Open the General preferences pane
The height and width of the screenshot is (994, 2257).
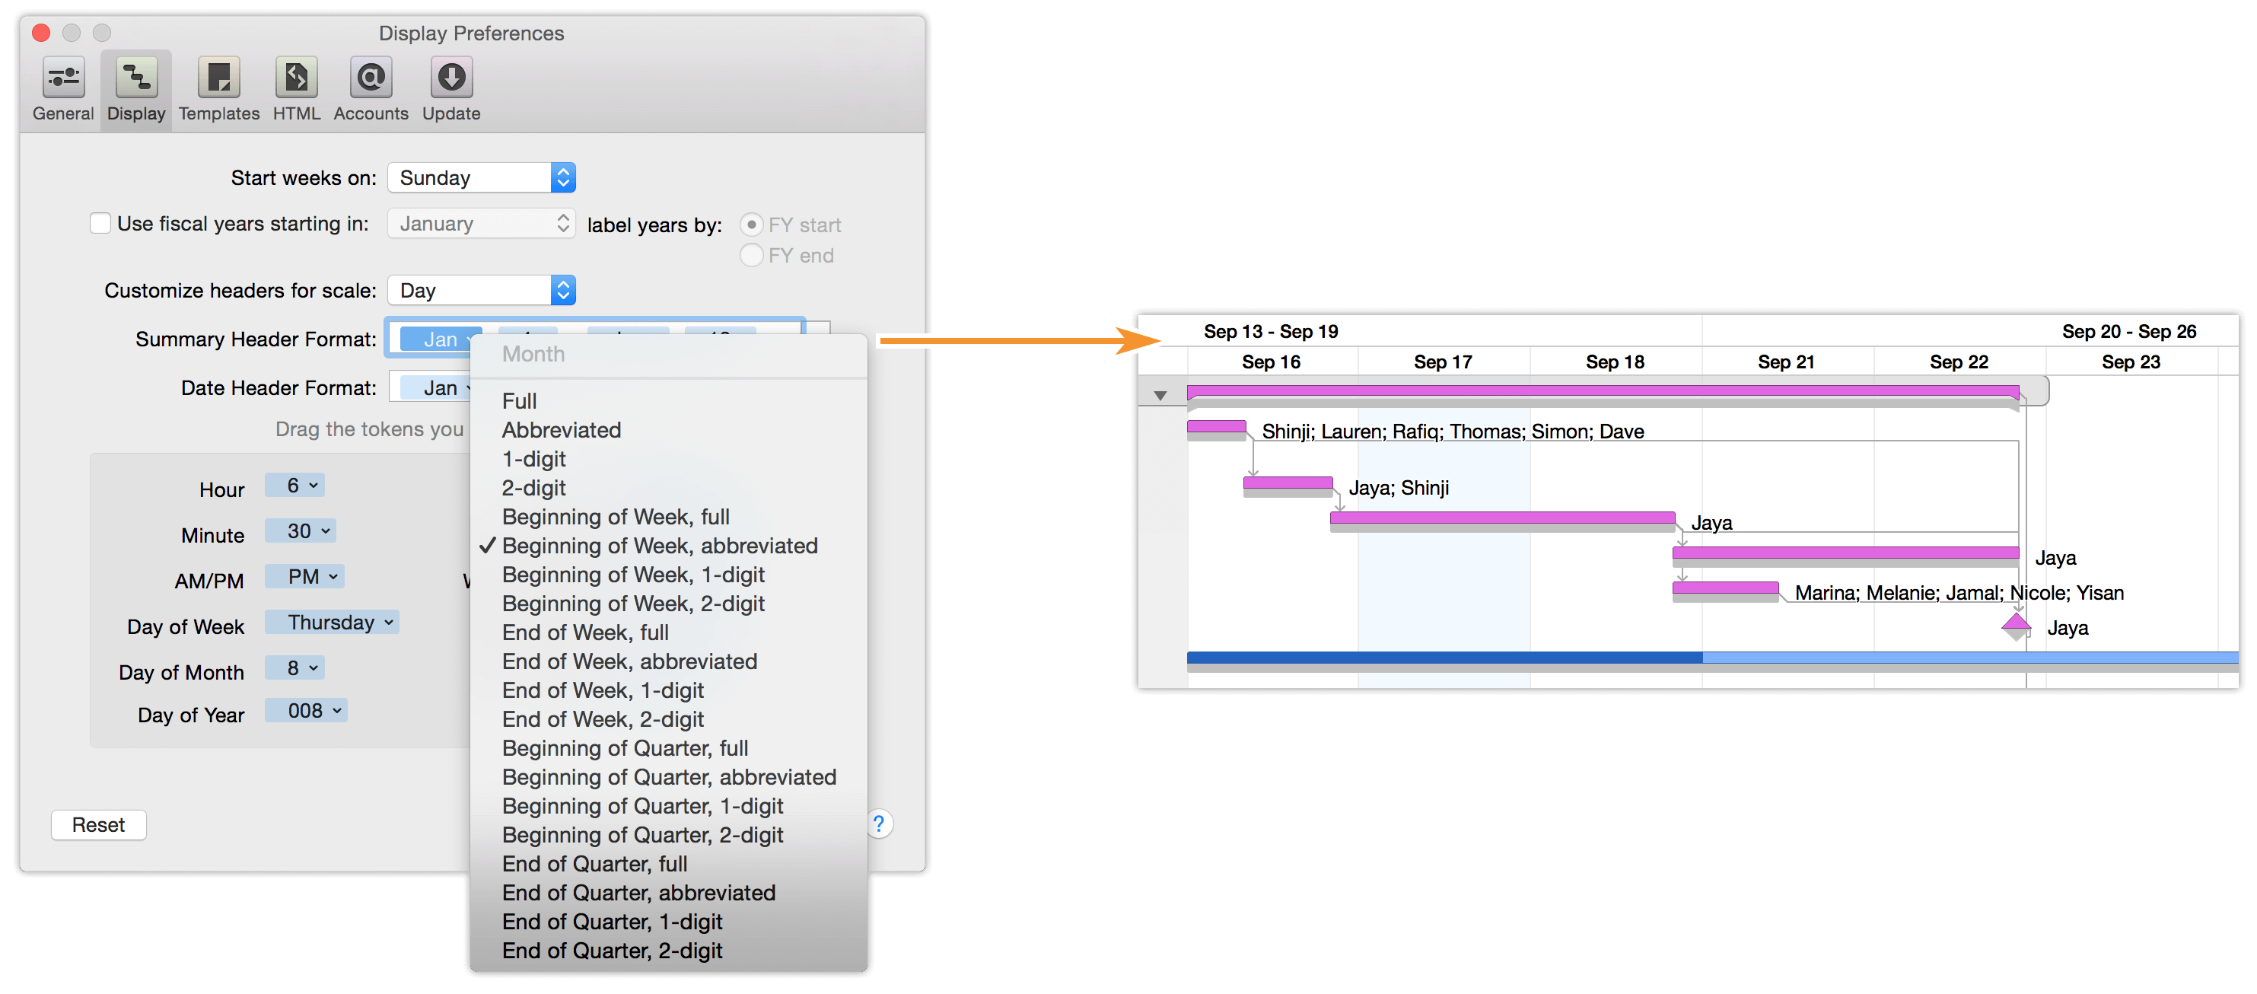[x=63, y=89]
